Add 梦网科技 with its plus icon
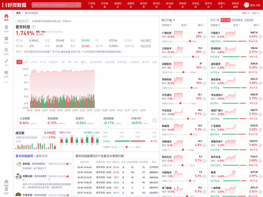This screenshot has width=263, height=197. click(x=205, y=83)
